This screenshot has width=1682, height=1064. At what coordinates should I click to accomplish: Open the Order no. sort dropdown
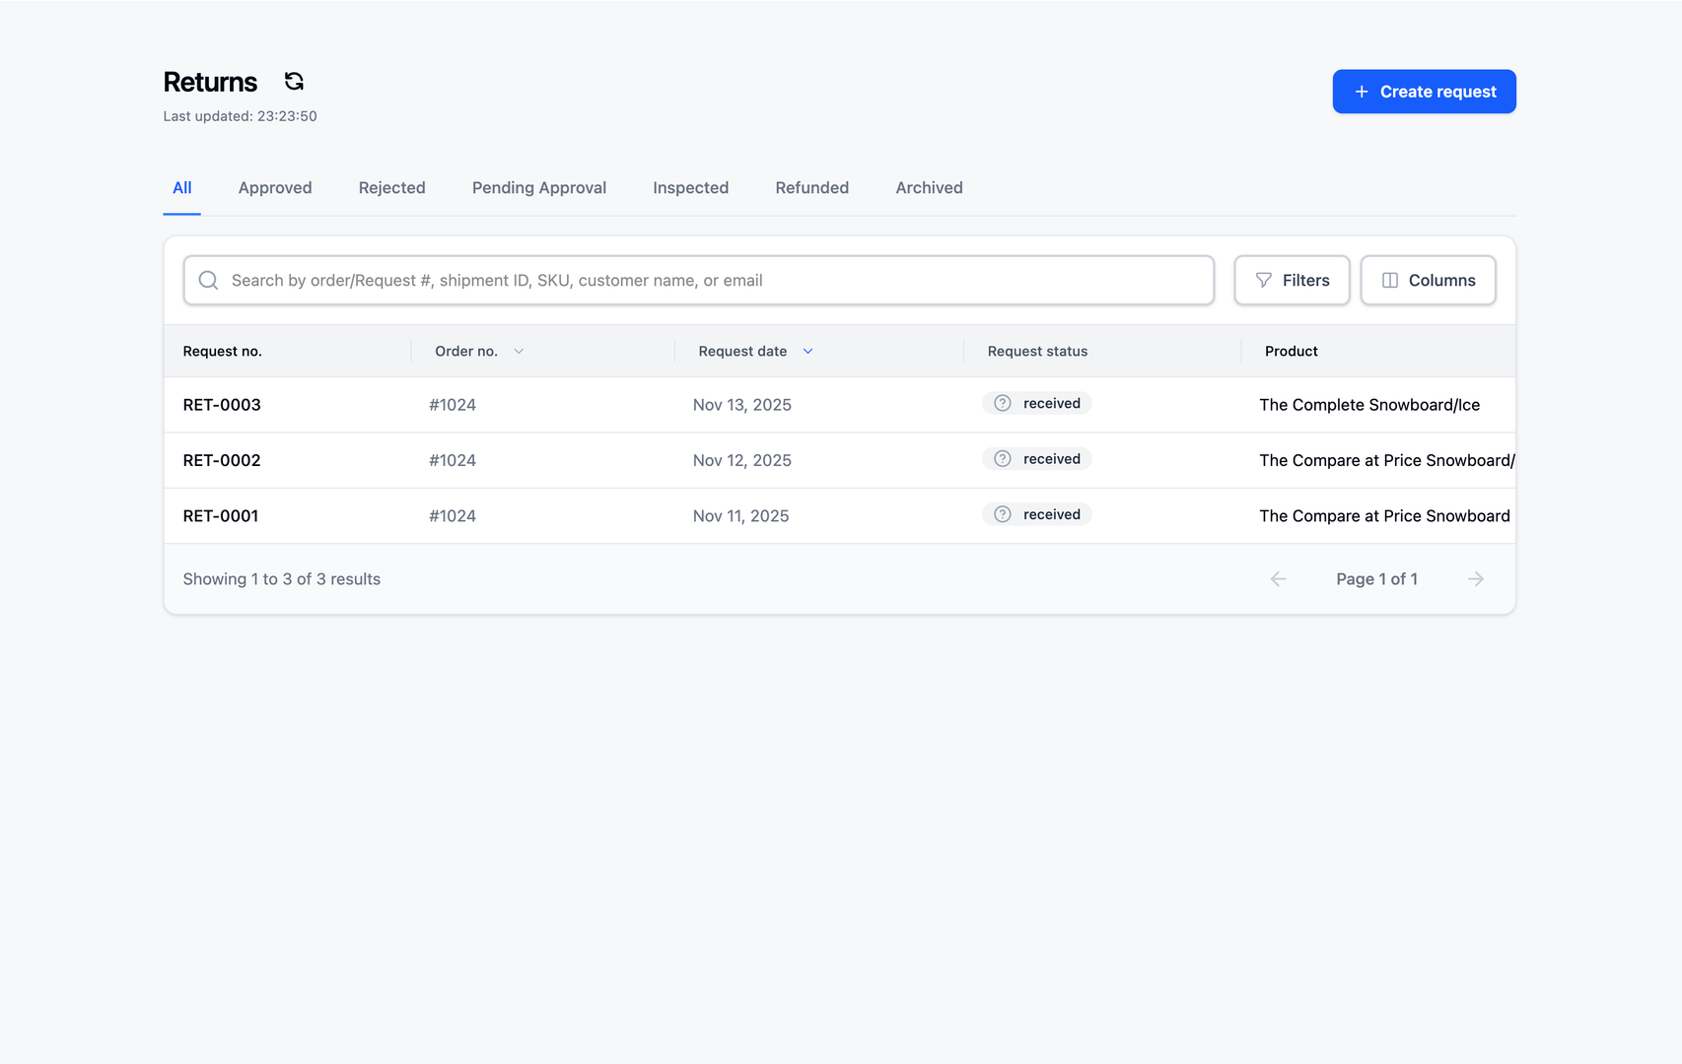tap(520, 350)
